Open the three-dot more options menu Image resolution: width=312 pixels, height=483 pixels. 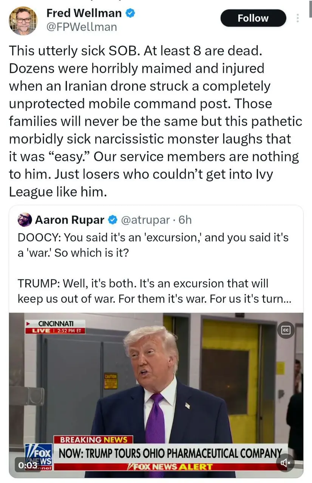tap(298, 18)
